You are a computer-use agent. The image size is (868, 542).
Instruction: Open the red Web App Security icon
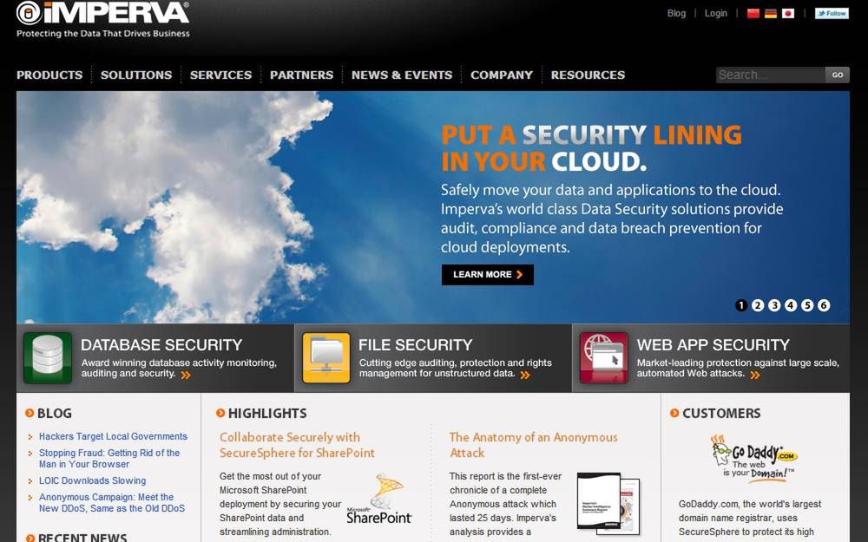(x=603, y=358)
